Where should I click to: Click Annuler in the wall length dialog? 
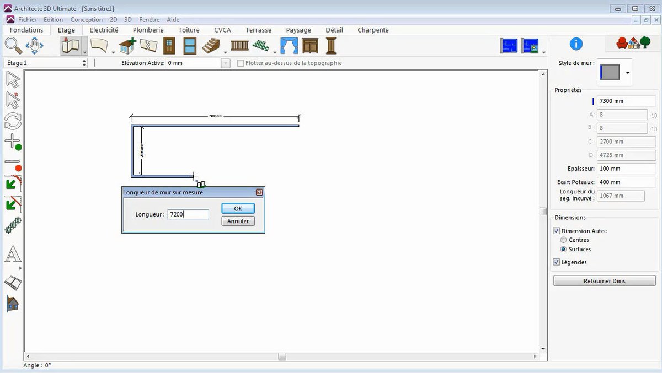238,221
